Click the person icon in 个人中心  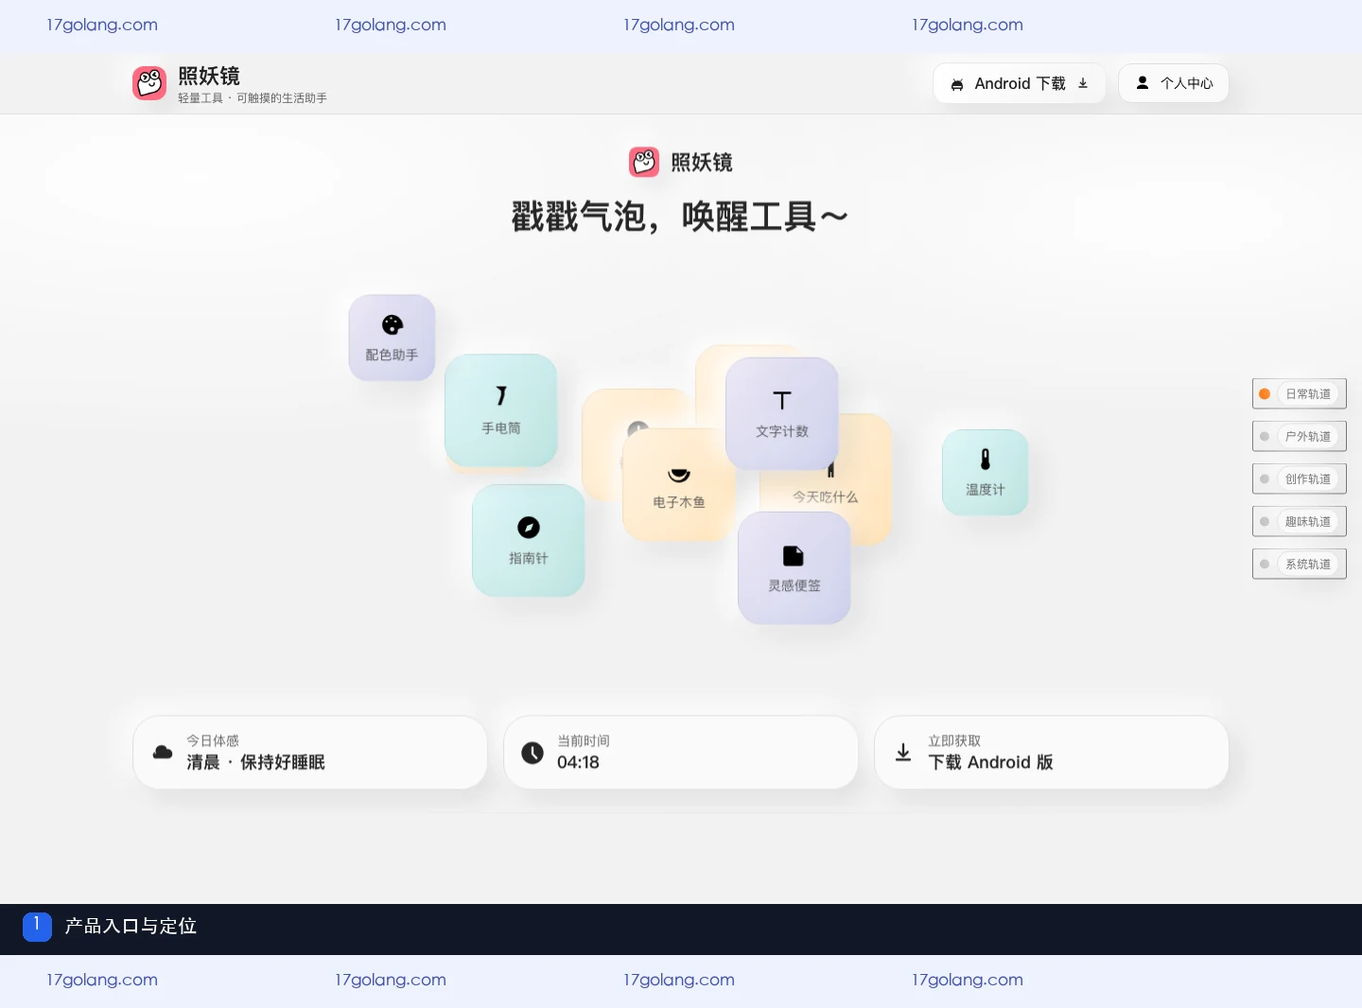coord(1142,83)
